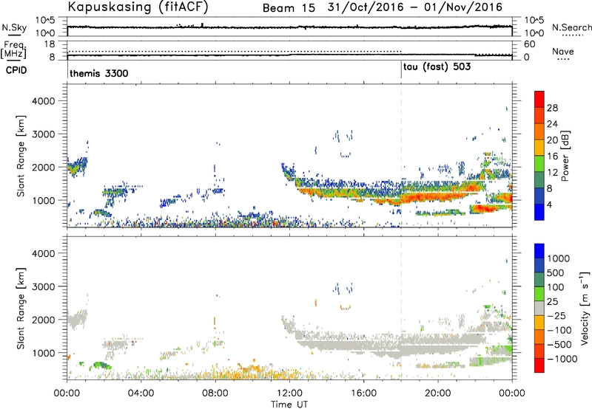Click the 'Kapuskasing (fitACF)' title text
The width and height of the screenshot is (592, 409).
(138, 7)
